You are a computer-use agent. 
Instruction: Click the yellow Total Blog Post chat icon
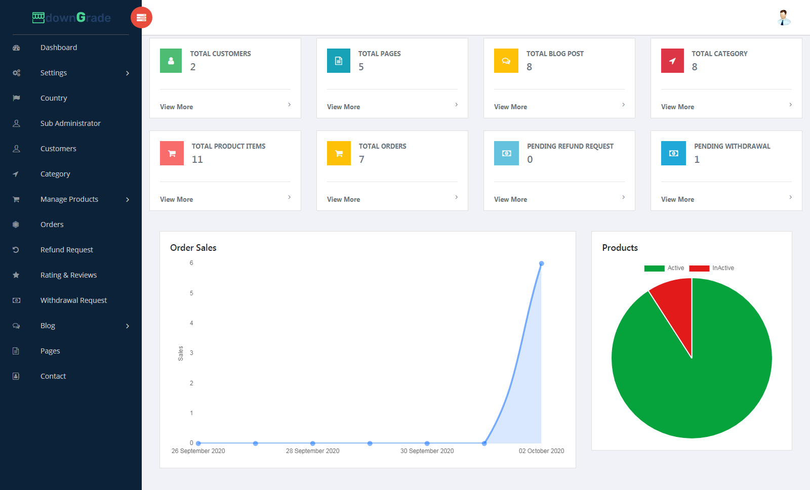[x=506, y=61]
